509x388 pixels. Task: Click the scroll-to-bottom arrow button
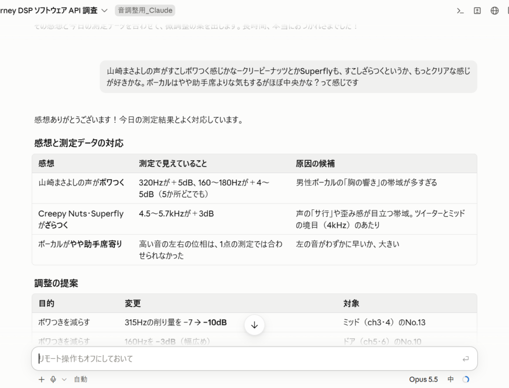click(x=254, y=325)
